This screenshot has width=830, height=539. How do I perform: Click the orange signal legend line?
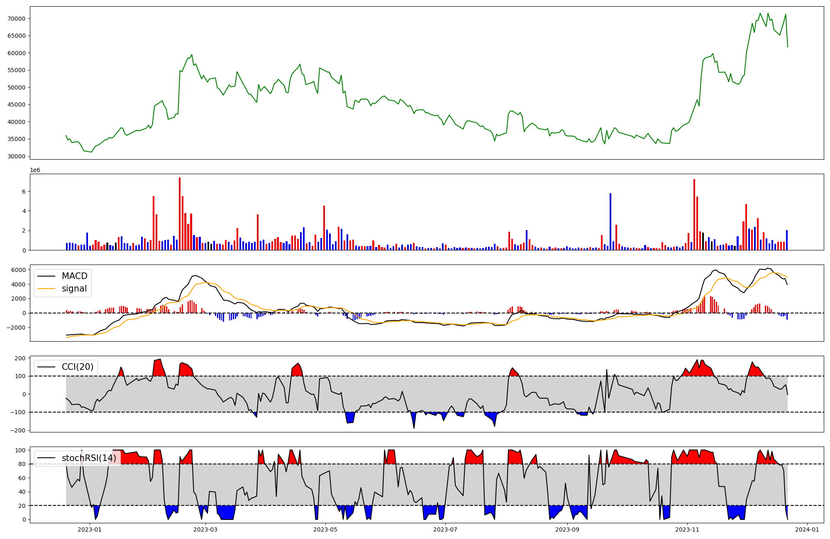point(46,289)
